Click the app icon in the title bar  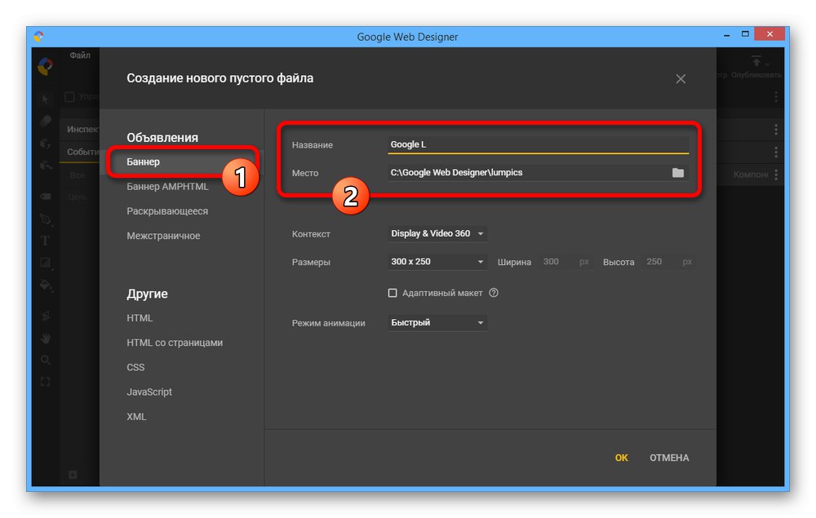click(x=38, y=36)
